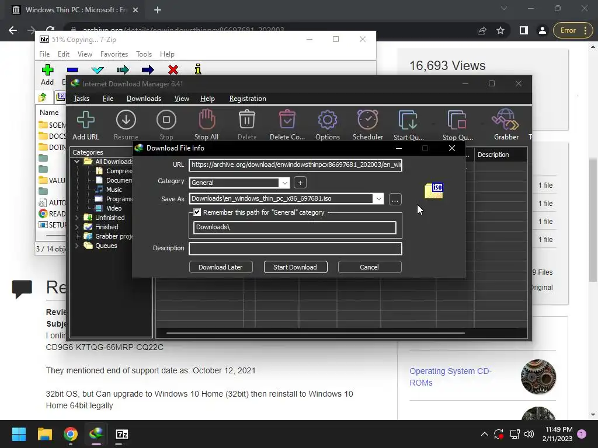Click the 7-Zip Delete red X icon

tap(173, 70)
